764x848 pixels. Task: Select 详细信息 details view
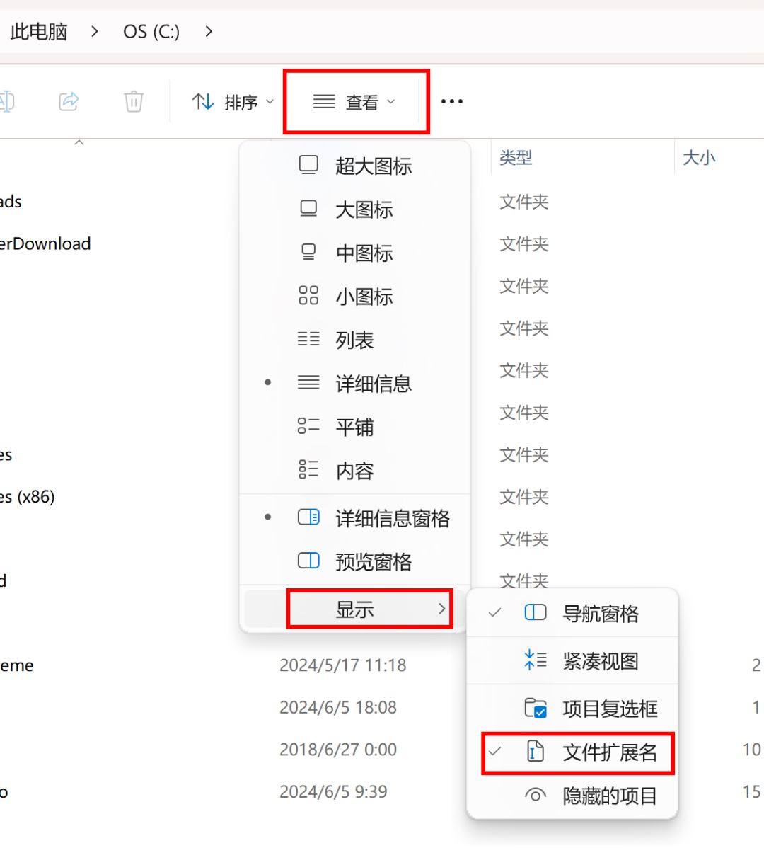(374, 383)
